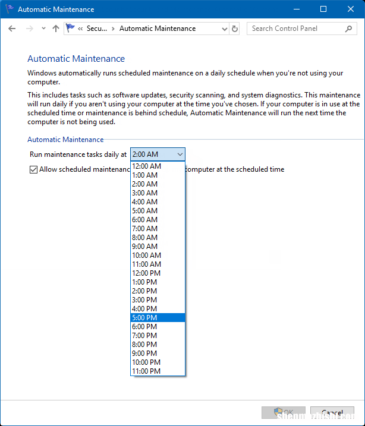
Task: Go back using the back arrow
Action: (12, 29)
